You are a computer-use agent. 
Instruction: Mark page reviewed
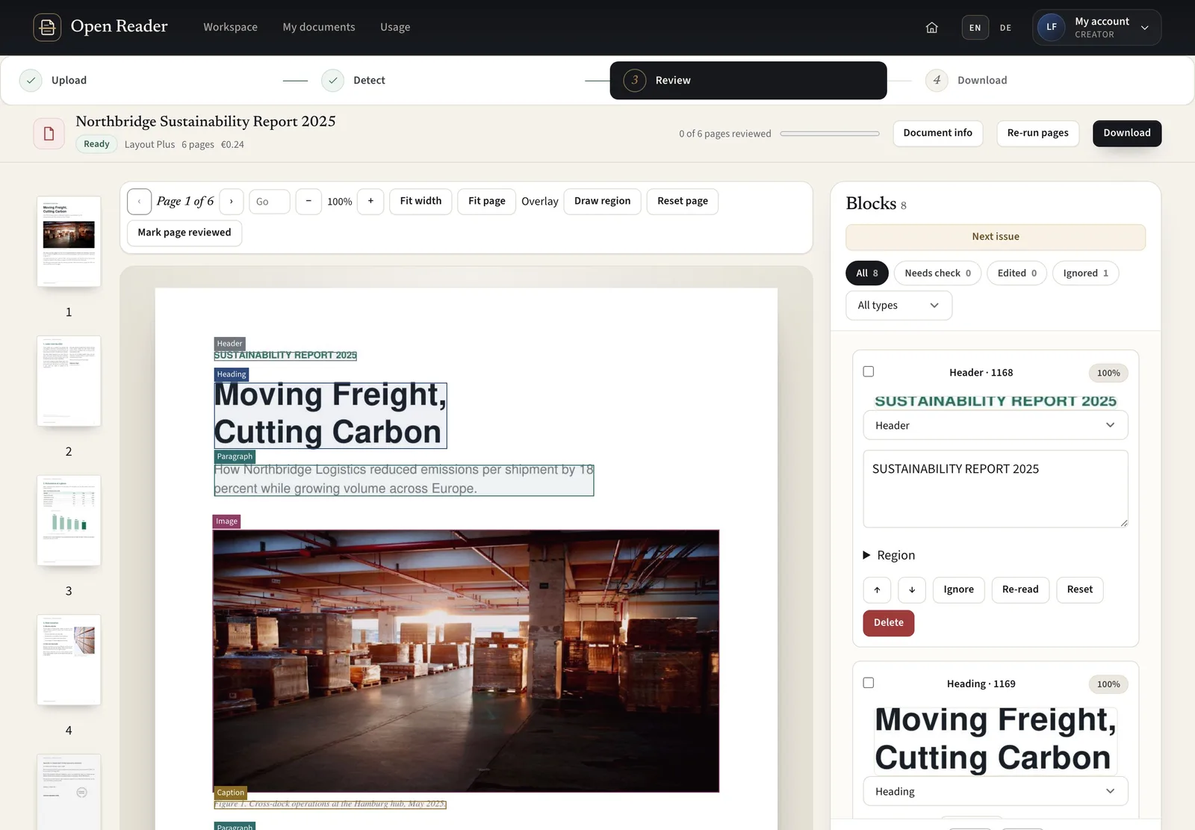(x=184, y=233)
